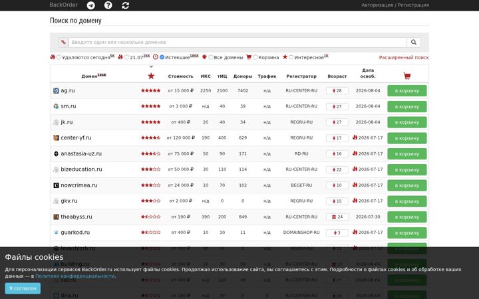Click the refresh arrows icon in header
Viewport: 479px width, 299px height.
pyautogui.click(x=125, y=5)
